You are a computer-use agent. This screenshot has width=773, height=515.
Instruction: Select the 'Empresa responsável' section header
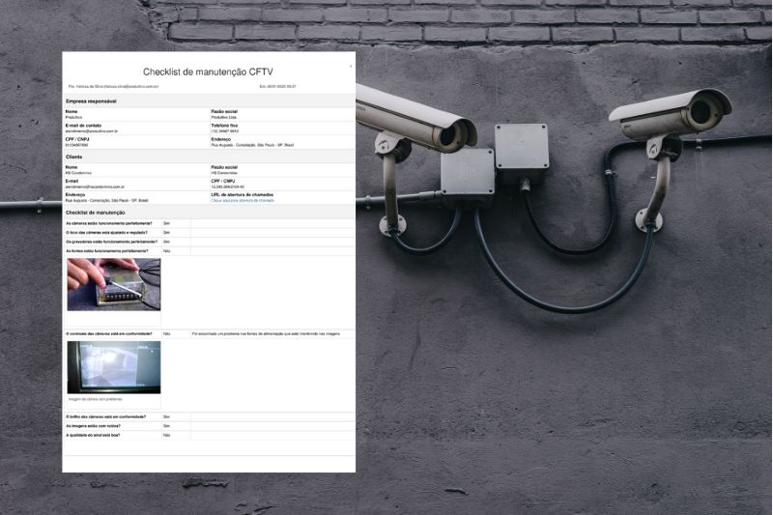click(91, 100)
